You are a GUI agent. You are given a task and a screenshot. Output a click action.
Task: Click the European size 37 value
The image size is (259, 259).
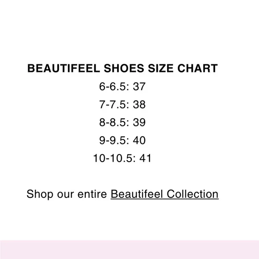(x=139, y=86)
